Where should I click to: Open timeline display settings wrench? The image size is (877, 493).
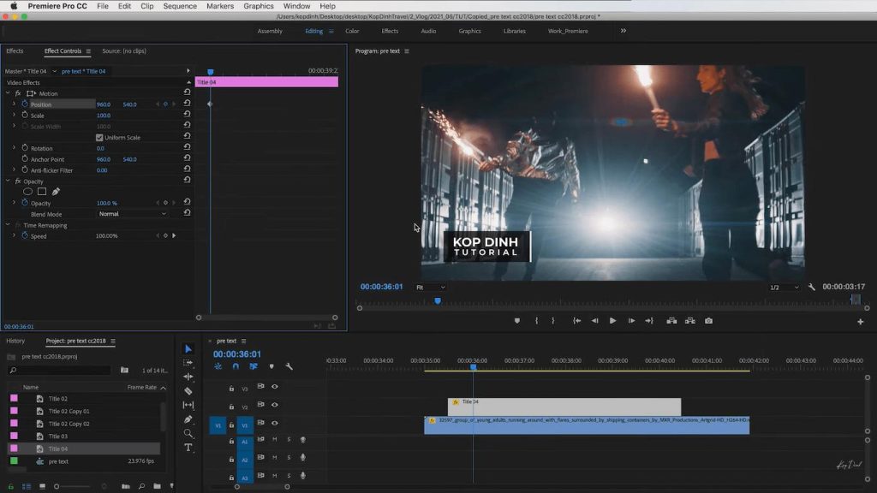tap(289, 366)
